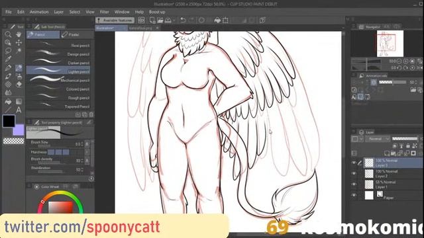Click the purple sub color swatch
The image size is (424, 238).
(x=19, y=130)
